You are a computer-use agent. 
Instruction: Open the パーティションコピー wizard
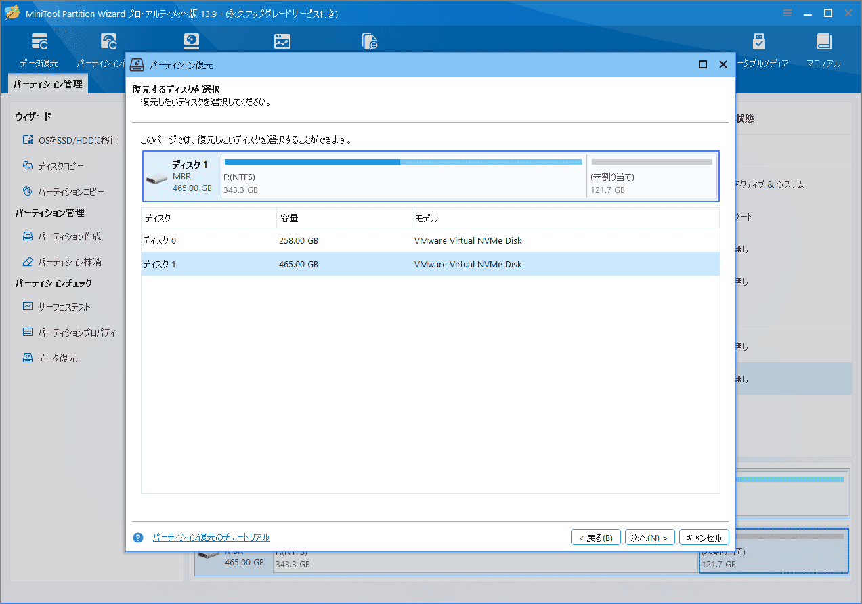(71, 192)
